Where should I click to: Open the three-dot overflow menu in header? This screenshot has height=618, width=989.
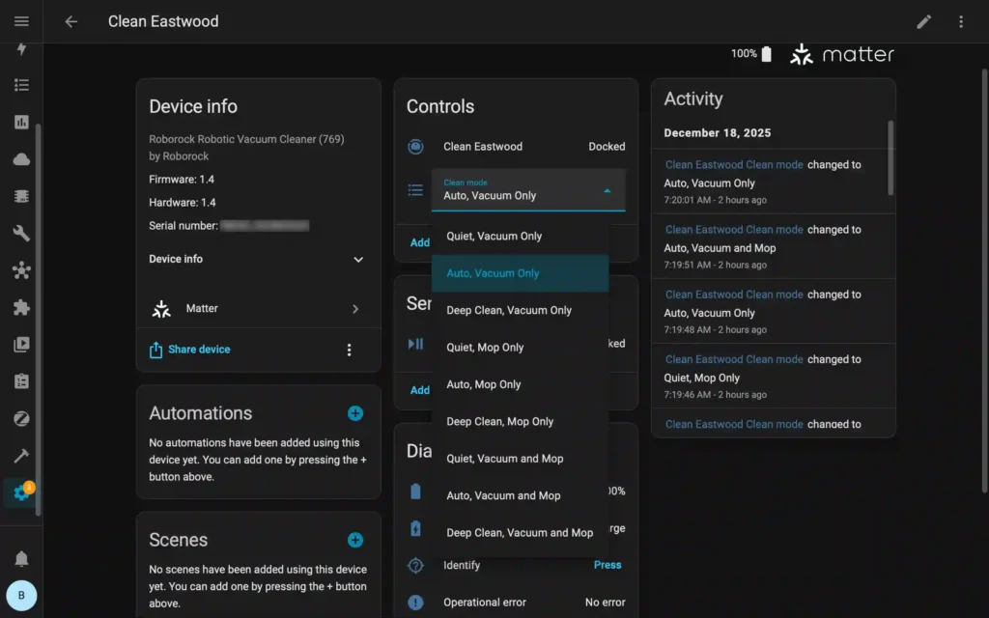(x=960, y=21)
